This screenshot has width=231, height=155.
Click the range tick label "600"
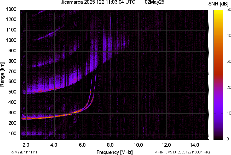pyautogui.click(x=12, y=81)
